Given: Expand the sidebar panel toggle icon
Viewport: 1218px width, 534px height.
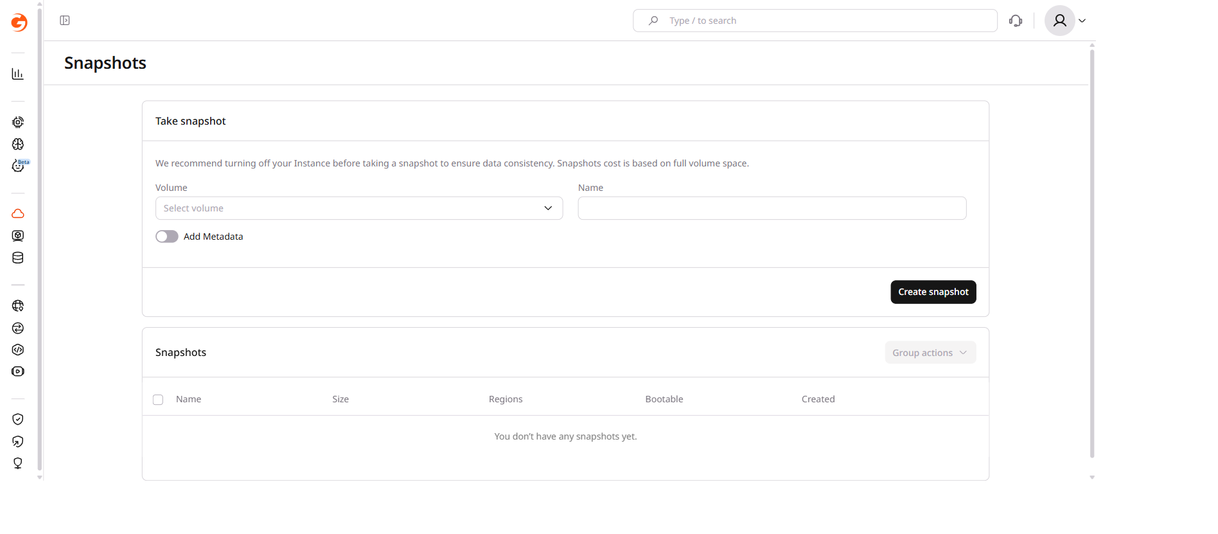Looking at the screenshot, I should [x=65, y=21].
